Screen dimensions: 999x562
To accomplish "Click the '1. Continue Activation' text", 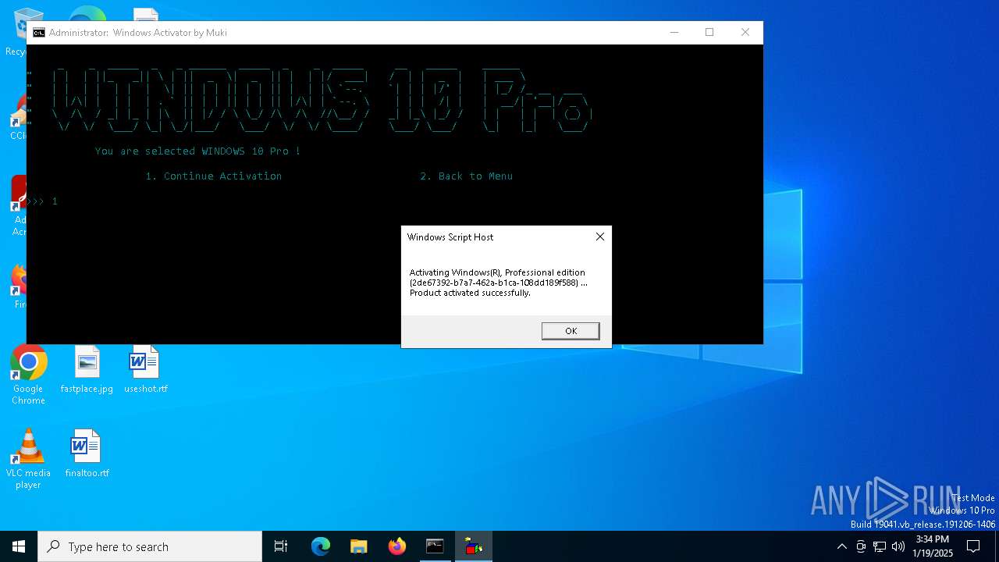I will pos(213,176).
